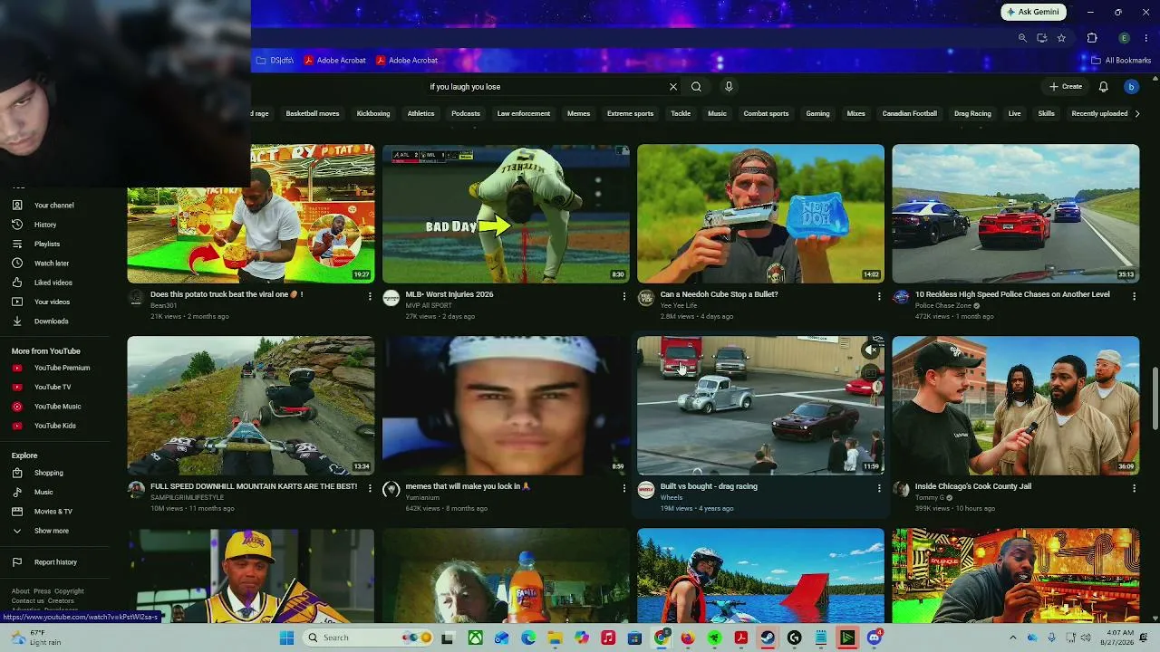The image size is (1160, 652).
Task: Open the Music note icon under Explore
Action: pos(16,492)
